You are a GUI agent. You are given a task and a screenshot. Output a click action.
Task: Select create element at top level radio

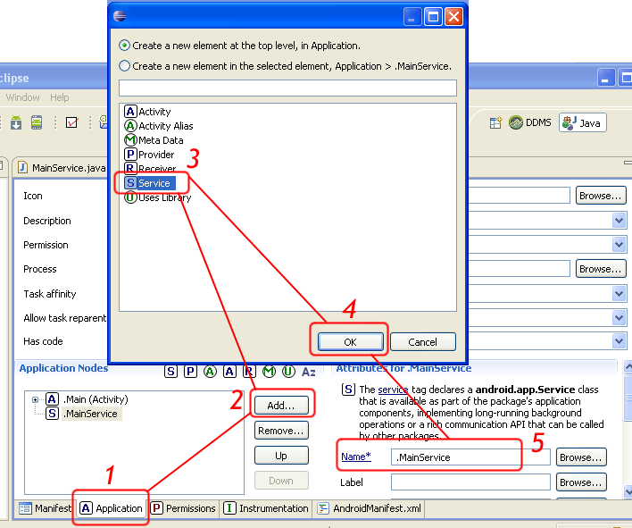point(125,46)
